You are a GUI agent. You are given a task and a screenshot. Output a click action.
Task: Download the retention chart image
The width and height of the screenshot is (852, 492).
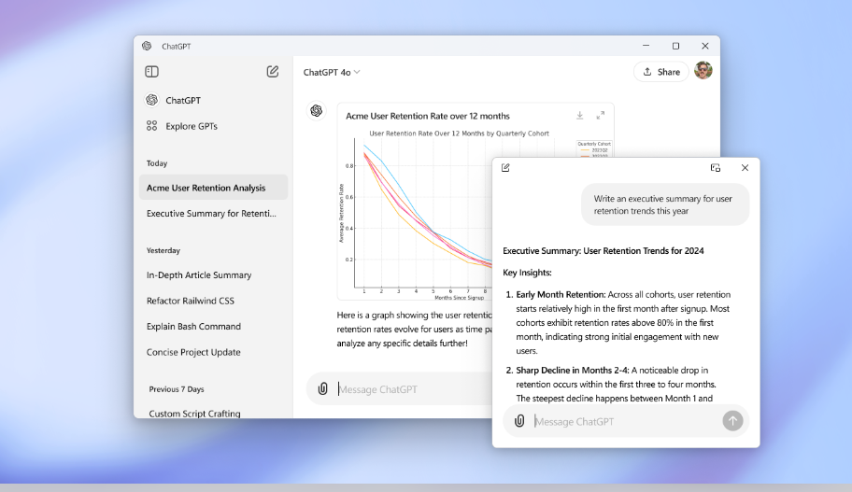579,116
